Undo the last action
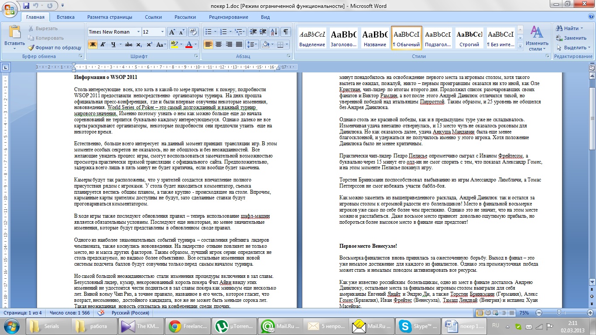Viewport: 596px width, 335px height. point(36,6)
